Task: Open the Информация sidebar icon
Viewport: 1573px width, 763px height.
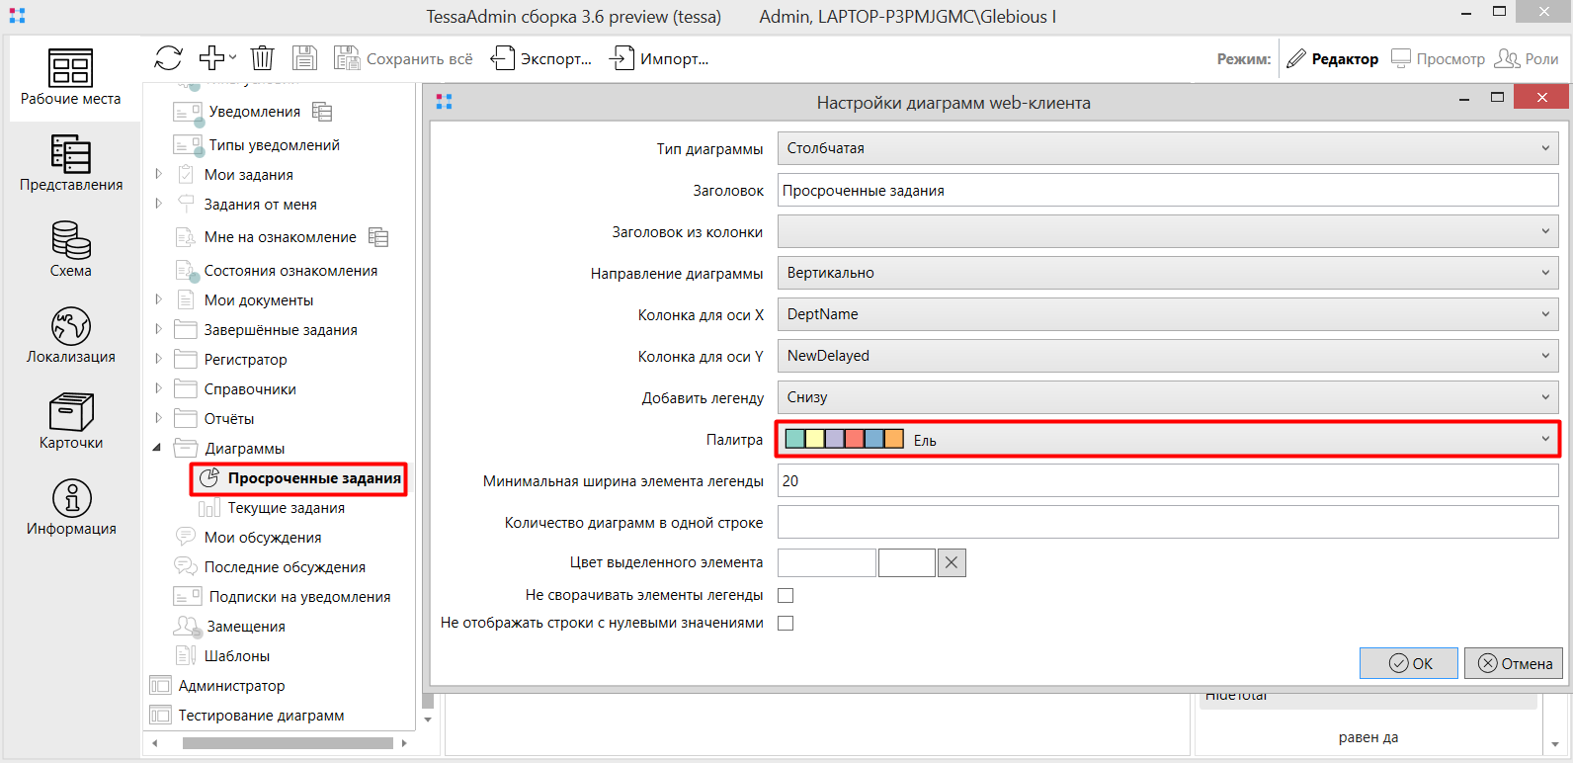Action: click(x=71, y=498)
